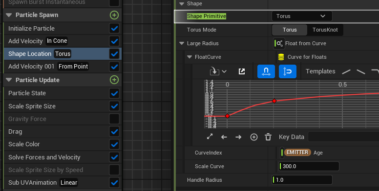Select the second red curve key
Screen dimensions: 379x191
274,101
